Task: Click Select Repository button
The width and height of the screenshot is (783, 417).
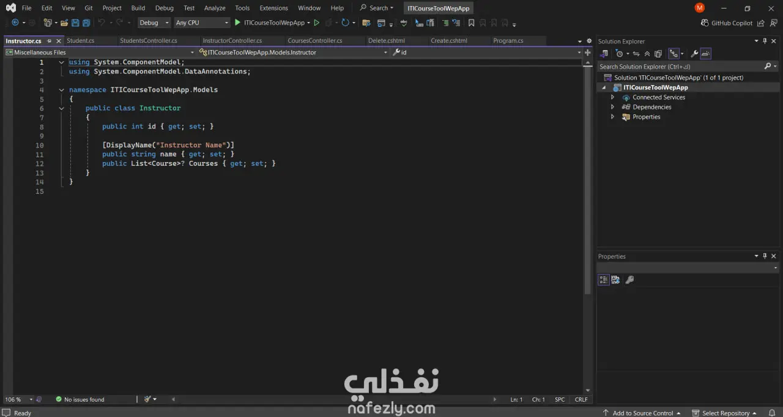Action: point(724,413)
